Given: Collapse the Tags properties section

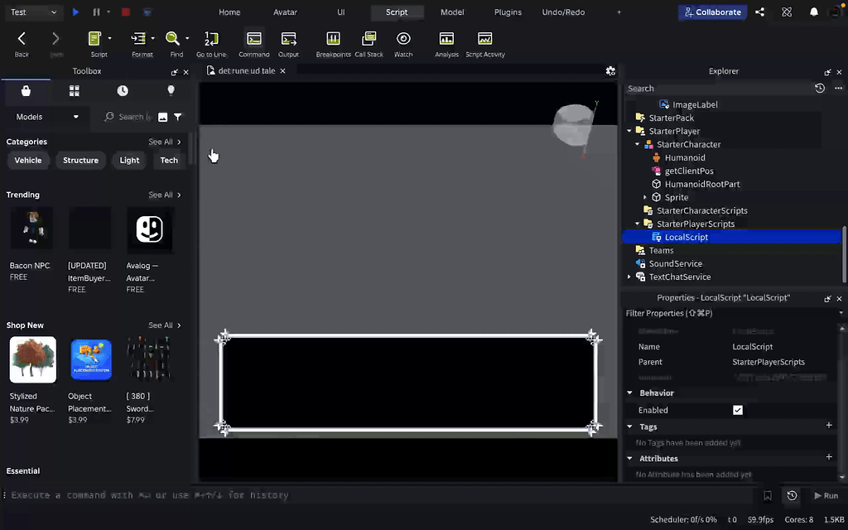Looking at the screenshot, I should click(629, 426).
